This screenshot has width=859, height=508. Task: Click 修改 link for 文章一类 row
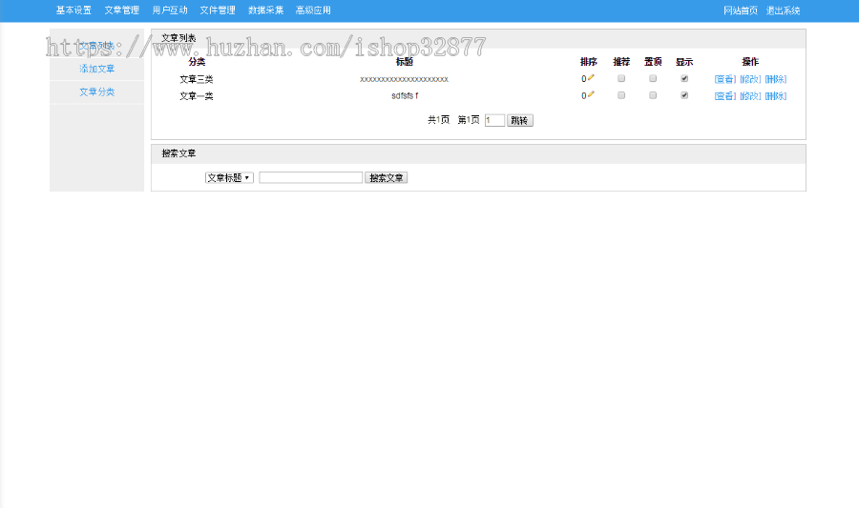pos(750,96)
